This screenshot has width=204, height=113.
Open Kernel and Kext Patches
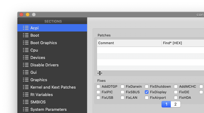point(52,87)
